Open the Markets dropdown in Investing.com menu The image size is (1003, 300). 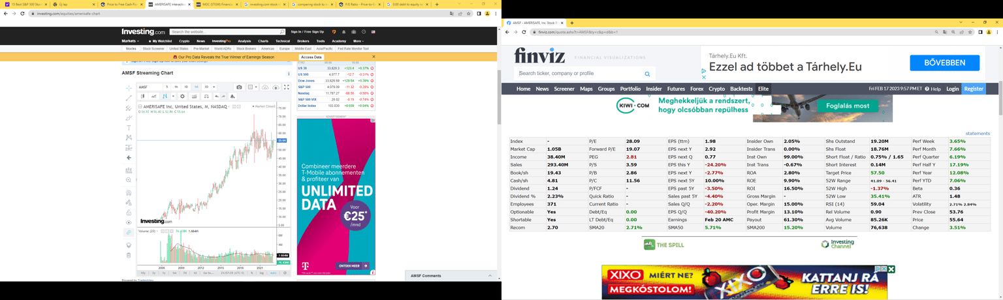point(130,41)
